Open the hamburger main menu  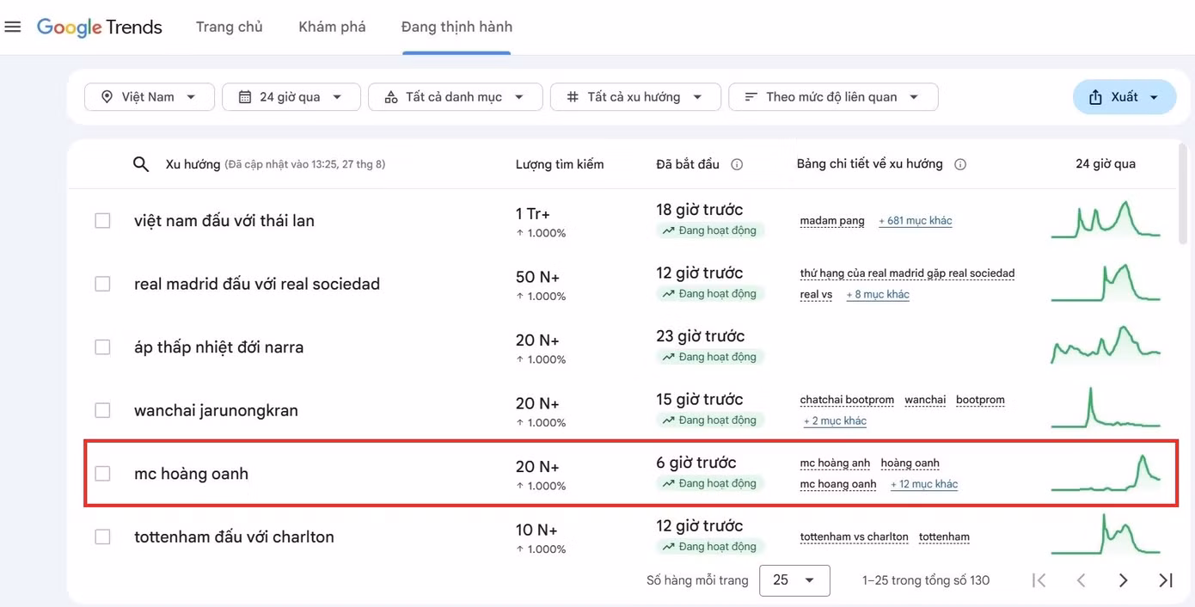(x=13, y=27)
